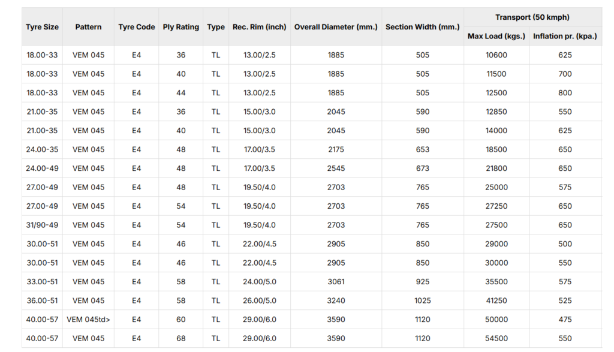Image resolution: width=614 pixels, height=352 pixels.
Task: Click the max load cell 27500
Action: (x=496, y=225)
